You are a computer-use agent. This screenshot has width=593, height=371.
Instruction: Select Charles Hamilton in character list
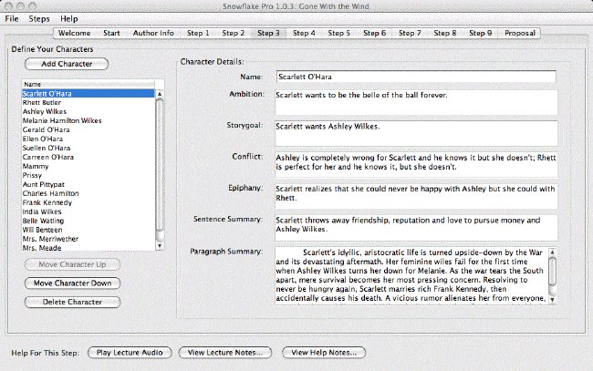tap(88, 193)
